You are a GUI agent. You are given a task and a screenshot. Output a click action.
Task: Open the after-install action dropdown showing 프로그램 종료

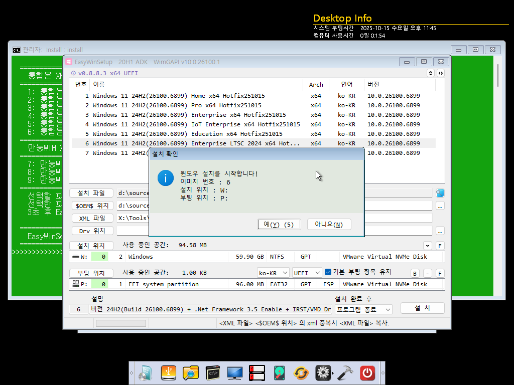363,309
